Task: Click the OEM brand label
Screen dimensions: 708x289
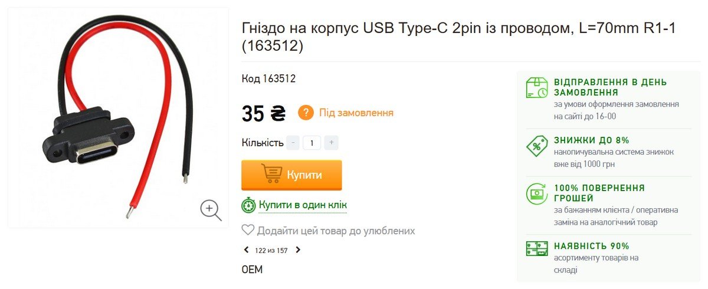Action: coord(252,270)
